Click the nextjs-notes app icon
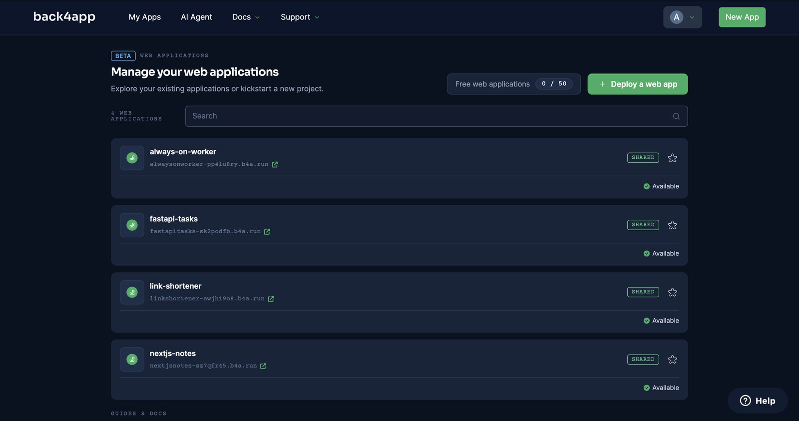This screenshot has width=799, height=421. pos(132,360)
